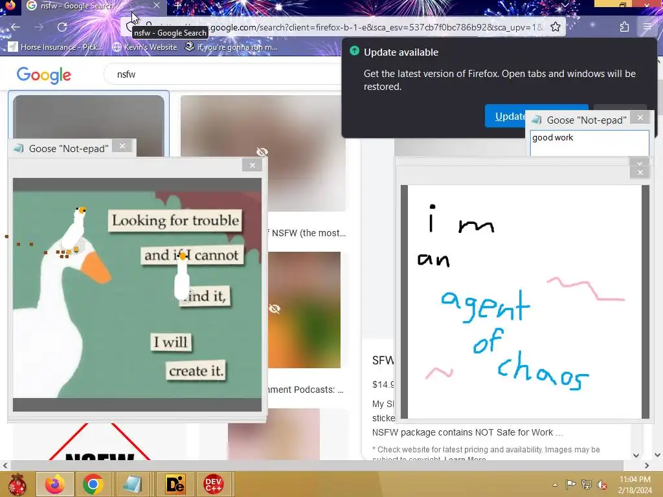663x497 pixels.
Task: Go back using Firefox back arrow
Action: 16,27
